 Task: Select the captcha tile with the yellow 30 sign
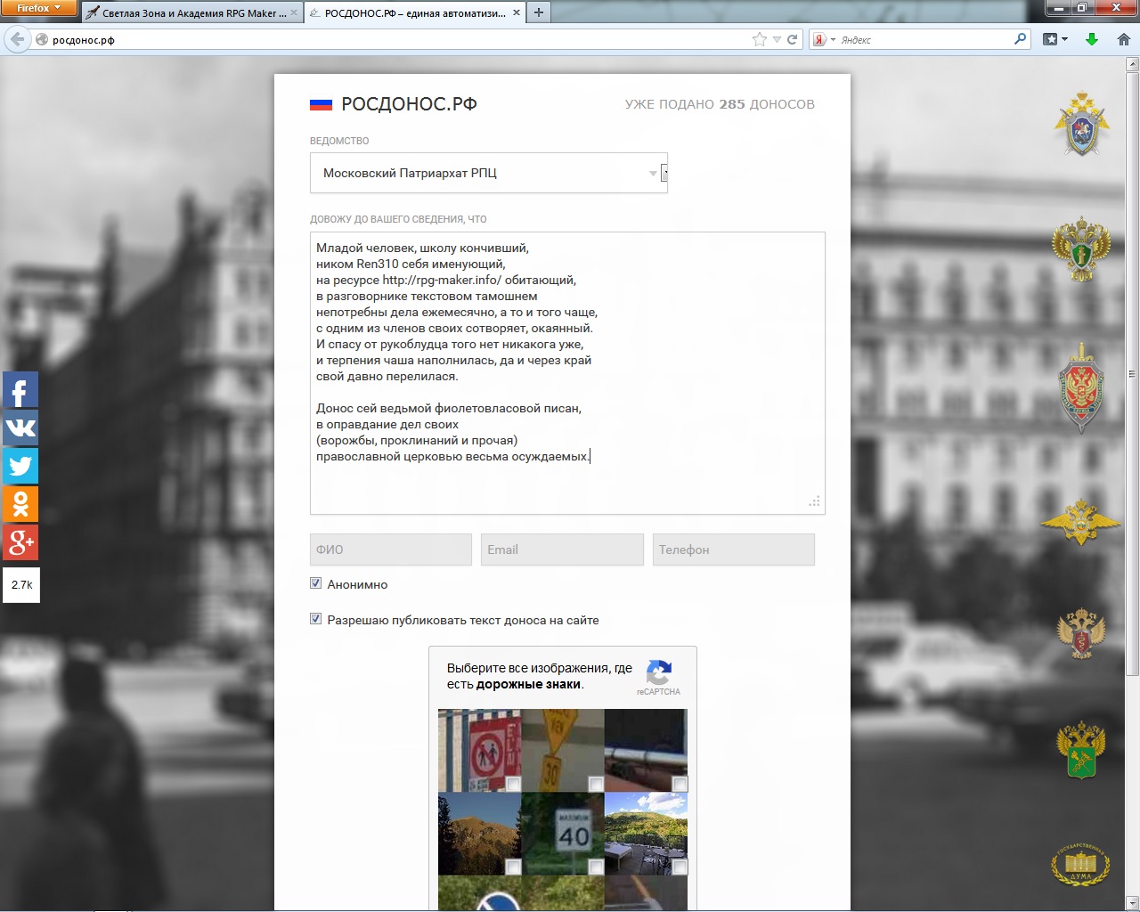point(563,750)
